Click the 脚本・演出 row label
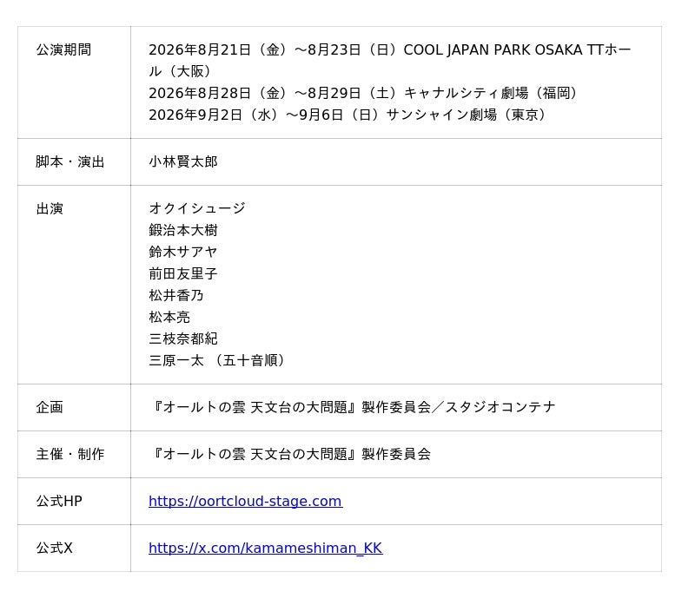The height and width of the screenshot is (598, 695). [70, 161]
